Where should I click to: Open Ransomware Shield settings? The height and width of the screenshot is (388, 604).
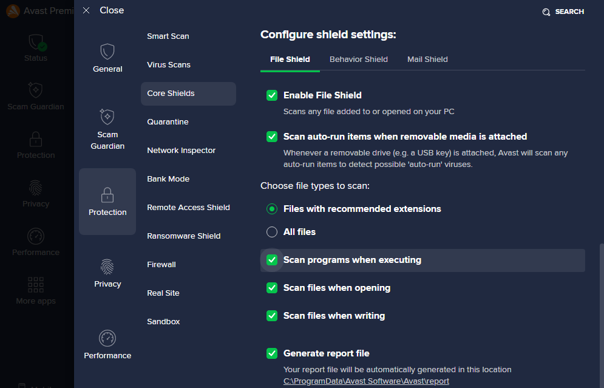coord(183,236)
